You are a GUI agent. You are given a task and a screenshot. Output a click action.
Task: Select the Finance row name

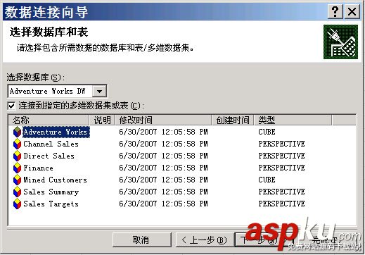38,168
